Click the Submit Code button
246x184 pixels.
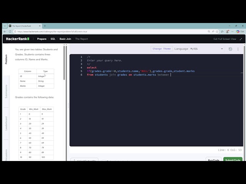[x=233, y=159]
